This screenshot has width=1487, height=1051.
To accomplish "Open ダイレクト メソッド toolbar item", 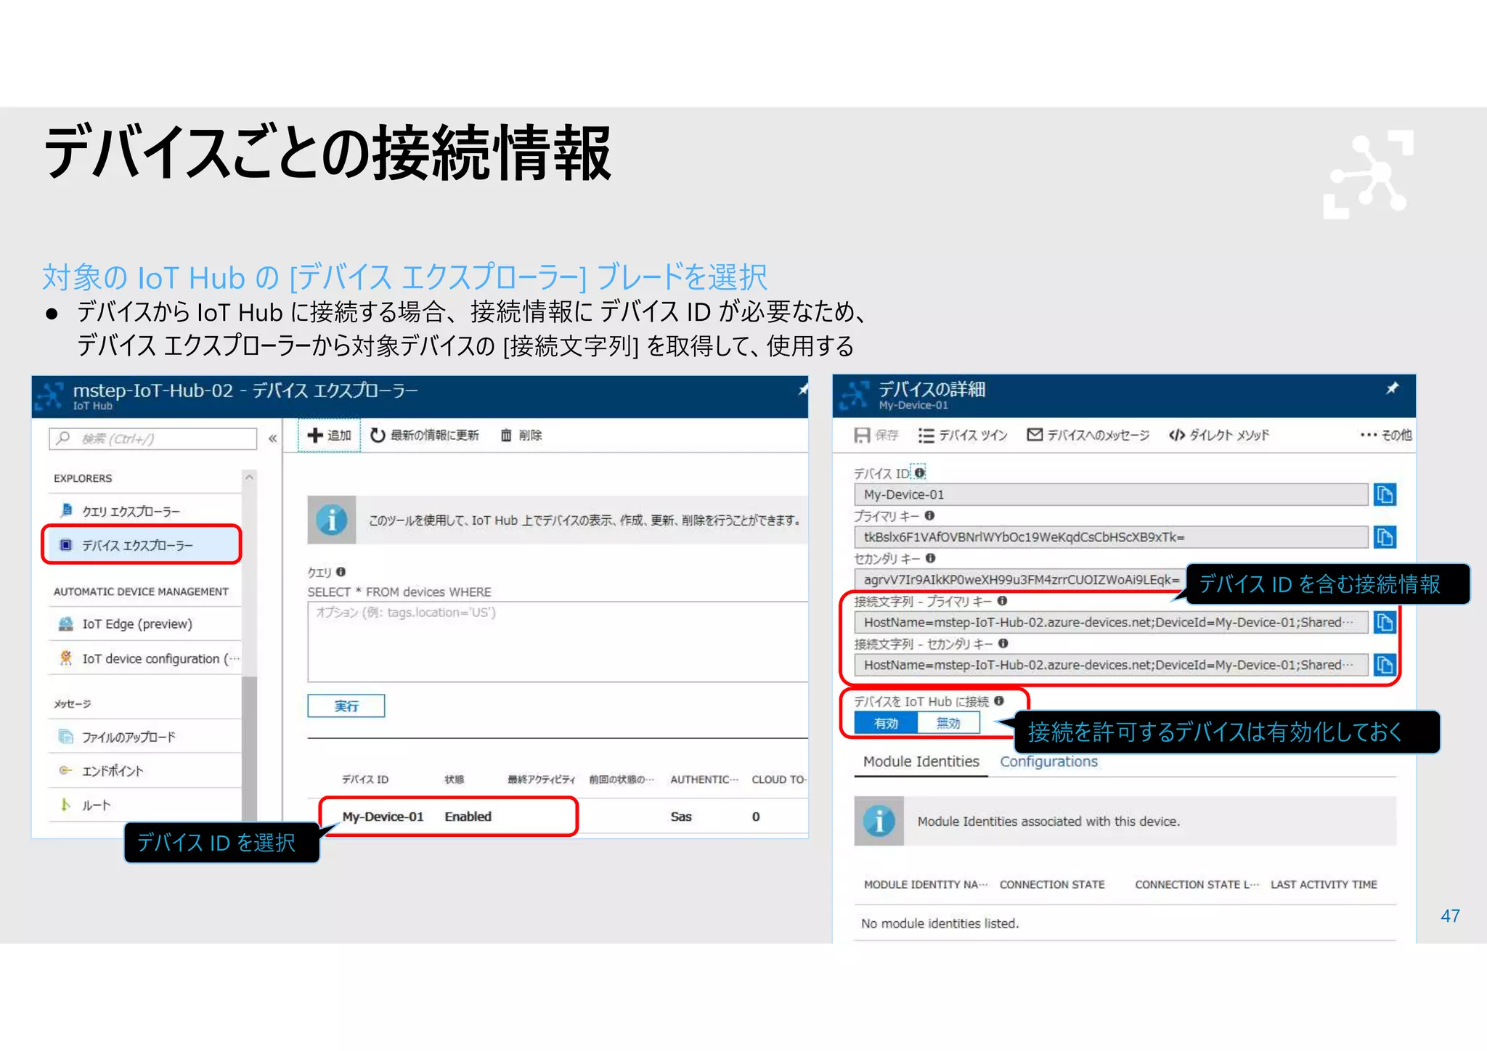I will 1219,435.
